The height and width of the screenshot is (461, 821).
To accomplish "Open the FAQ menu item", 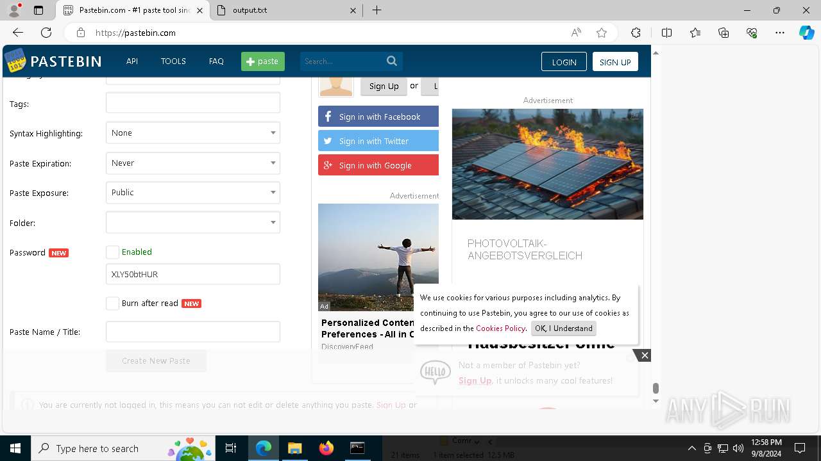I will pos(216,61).
